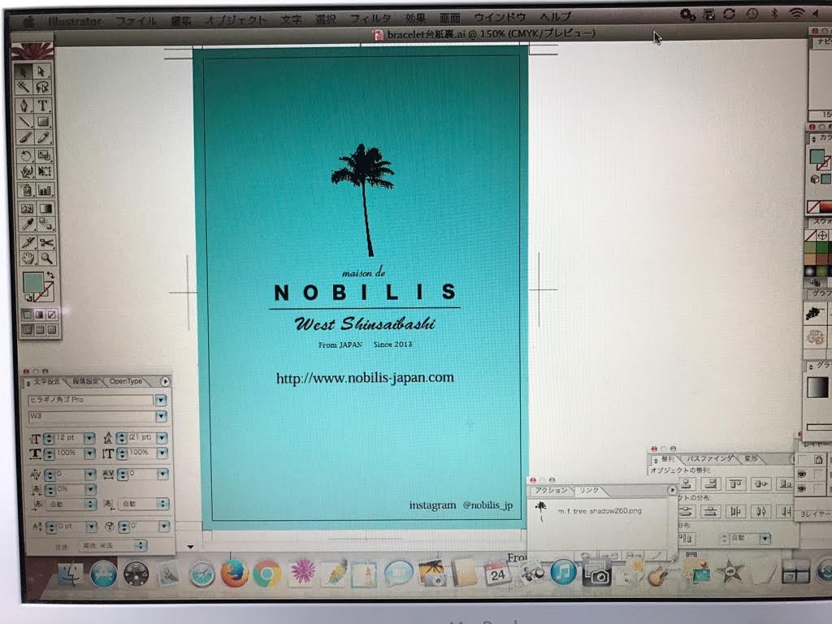Click the http://www.nobilis-japan.com text on artboard
The height and width of the screenshot is (624, 832).
tap(365, 378)
